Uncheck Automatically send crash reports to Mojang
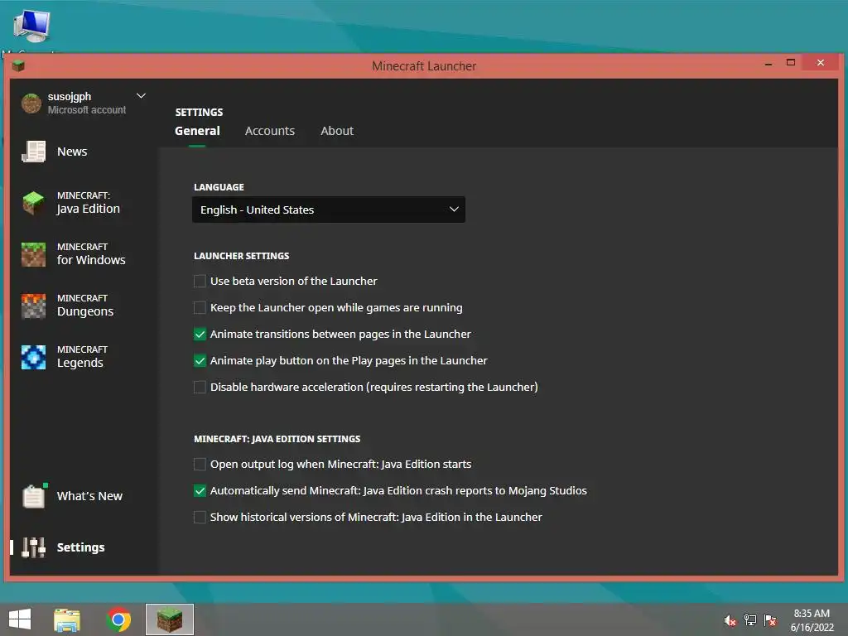Screen dimensions: 848x636 [200, 490]
